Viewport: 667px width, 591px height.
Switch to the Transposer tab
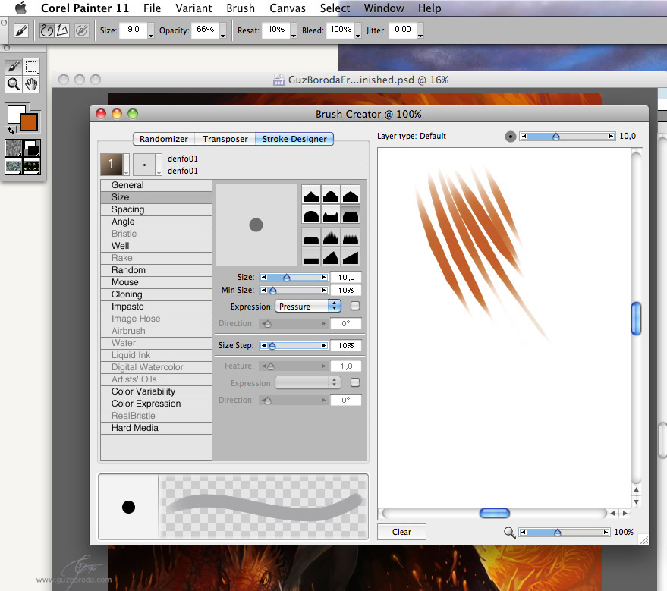pos(225,139)
